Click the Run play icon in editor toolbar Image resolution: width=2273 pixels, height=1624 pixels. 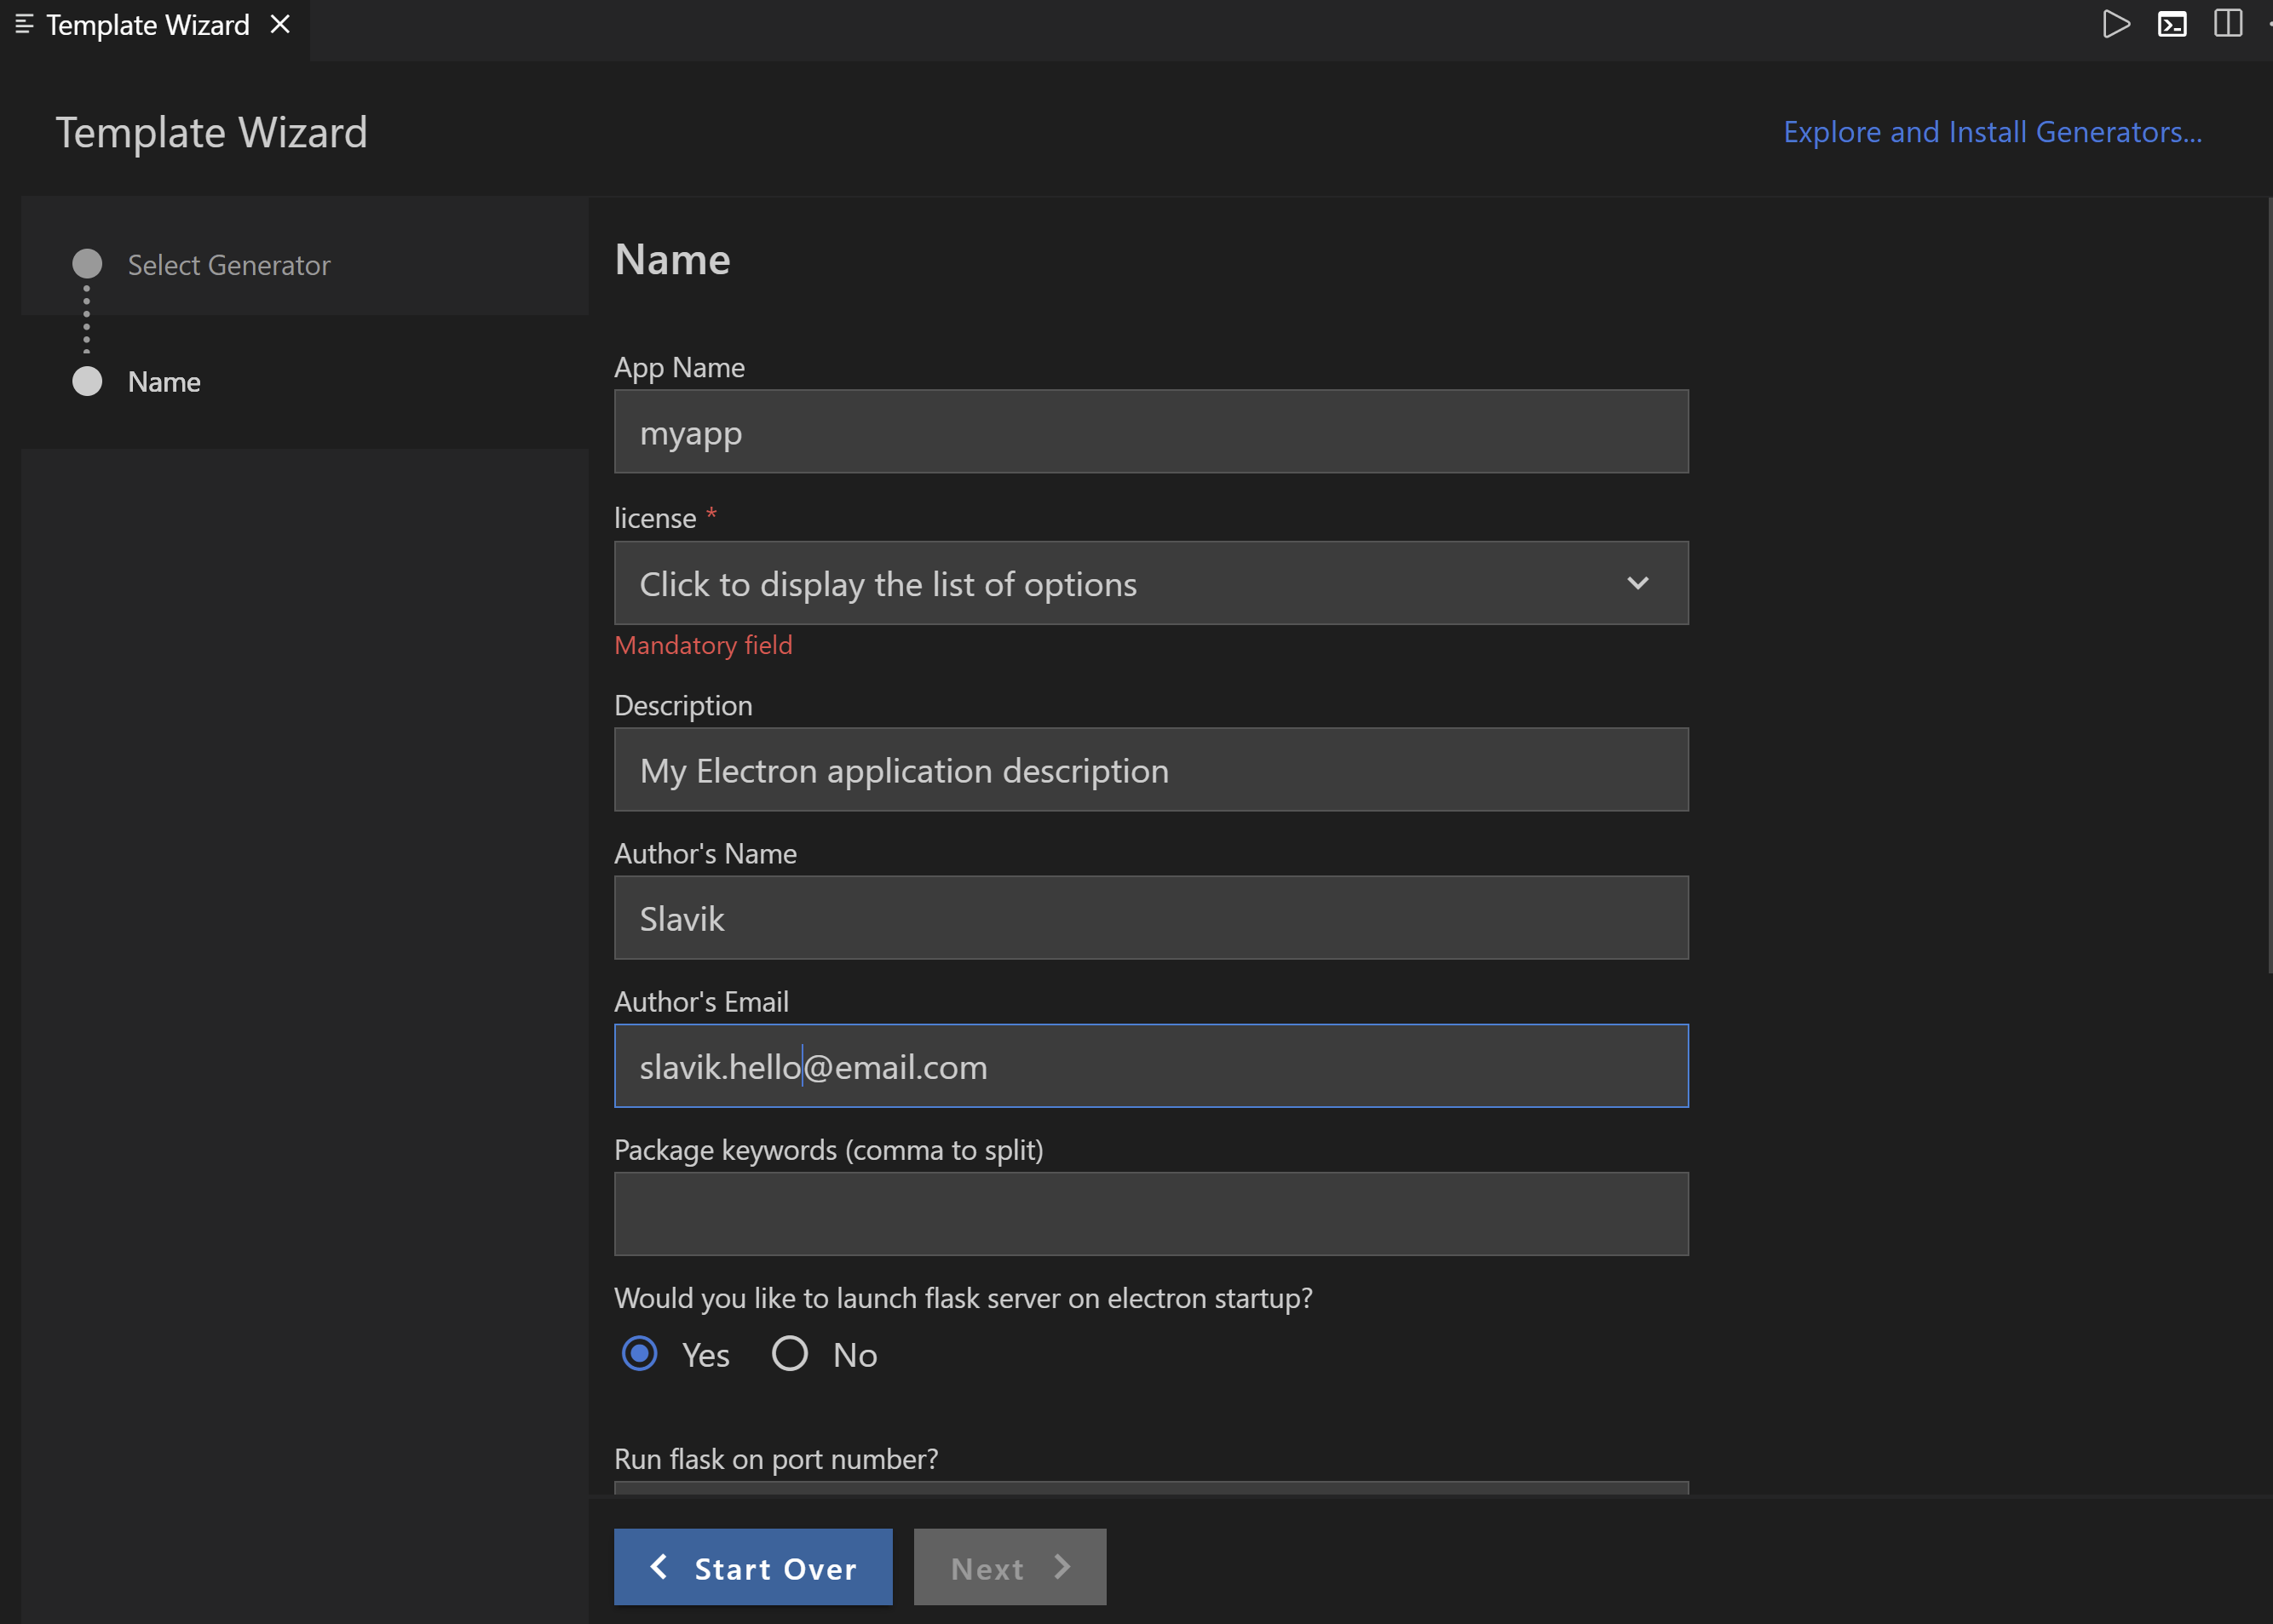point(2115,24)
